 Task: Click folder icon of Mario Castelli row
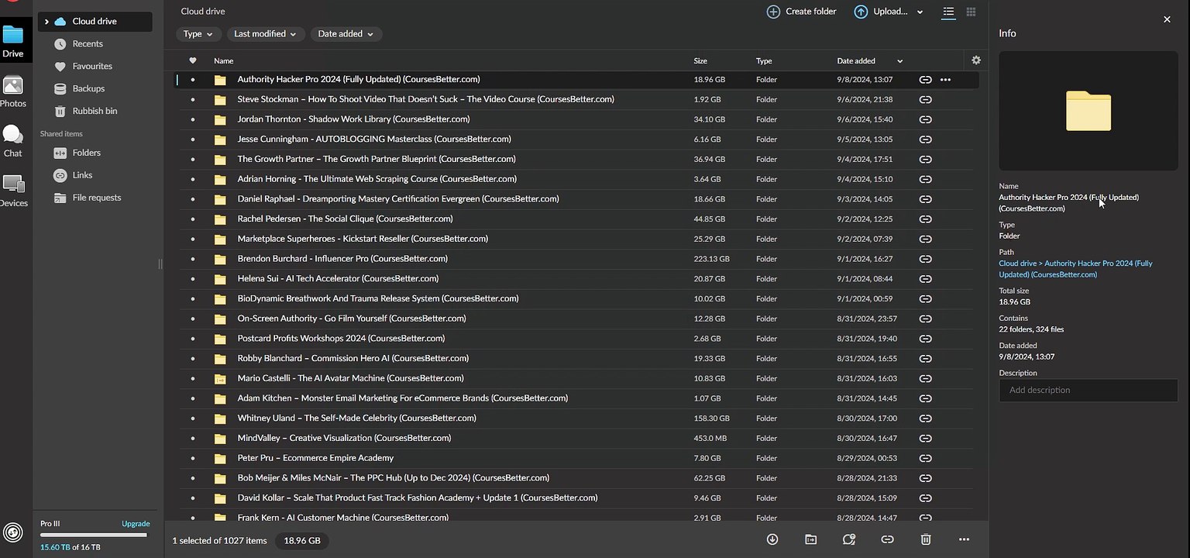220,379
